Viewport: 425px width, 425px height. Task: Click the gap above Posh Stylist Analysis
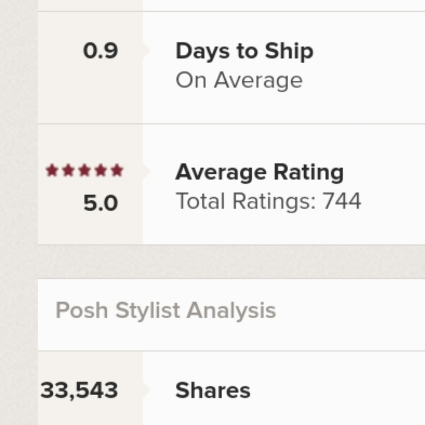(229, 261)
